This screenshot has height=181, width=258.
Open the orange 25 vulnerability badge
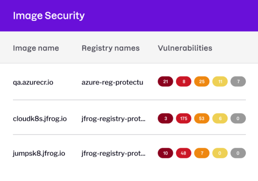tap(202, 81)
